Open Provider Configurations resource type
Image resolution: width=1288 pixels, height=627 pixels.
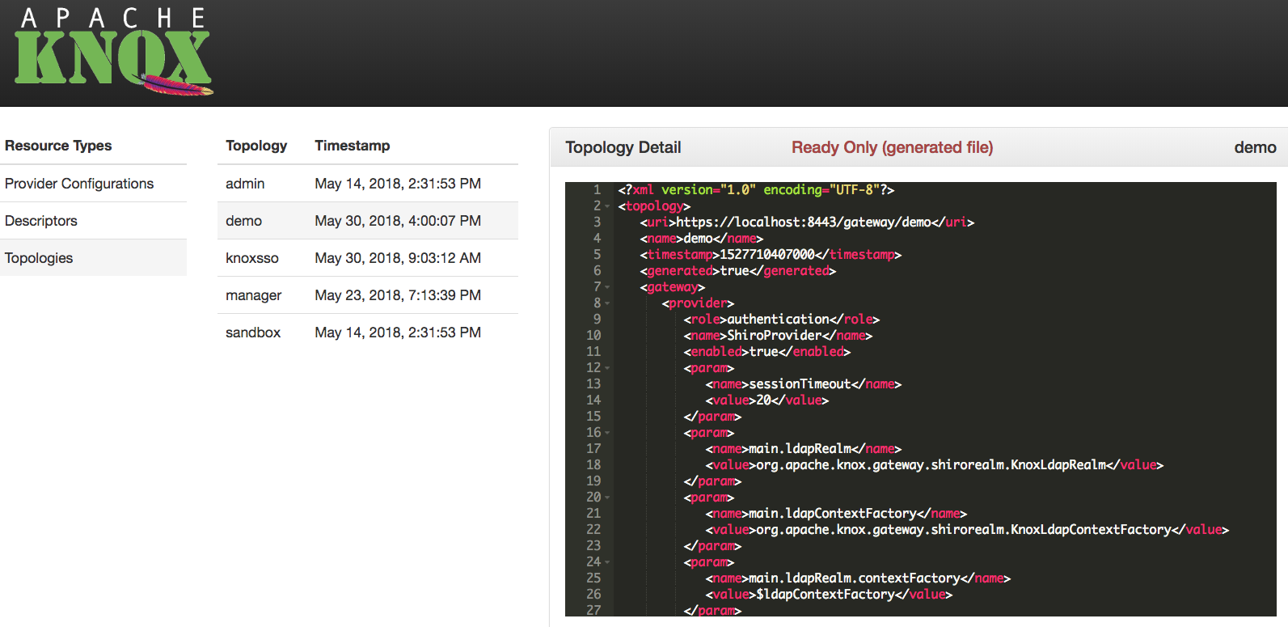[x=79, y=184]
